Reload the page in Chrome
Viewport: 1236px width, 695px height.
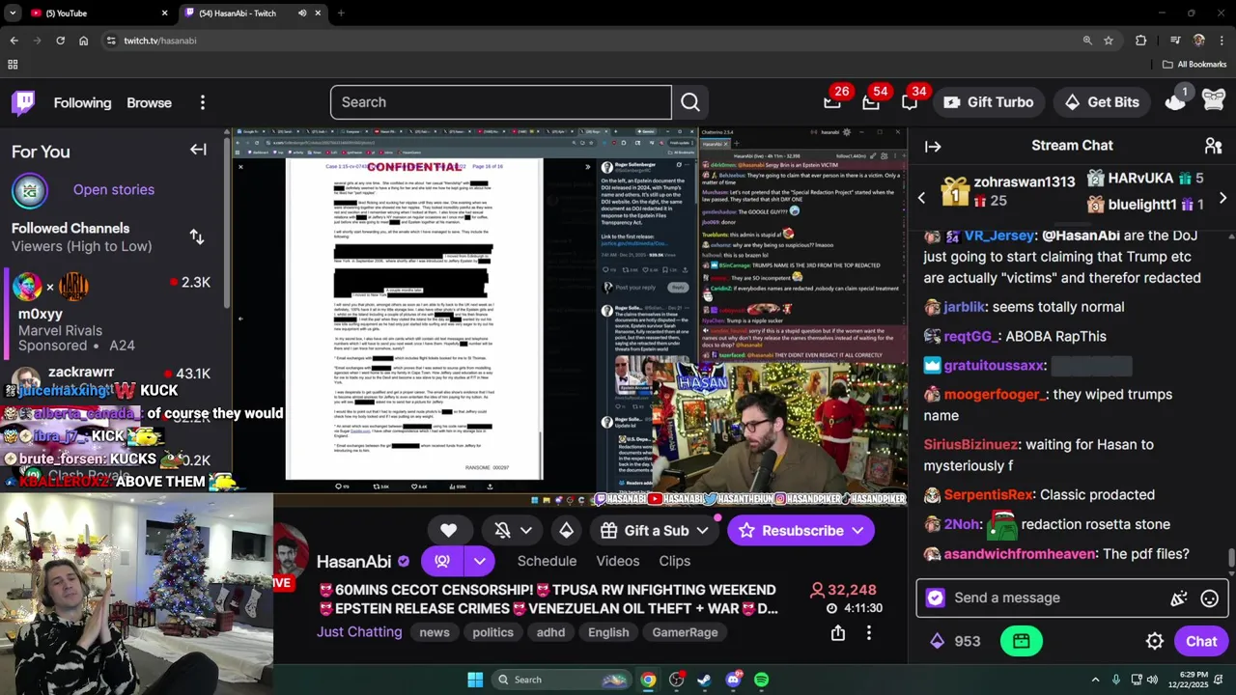tap(60, 41)
